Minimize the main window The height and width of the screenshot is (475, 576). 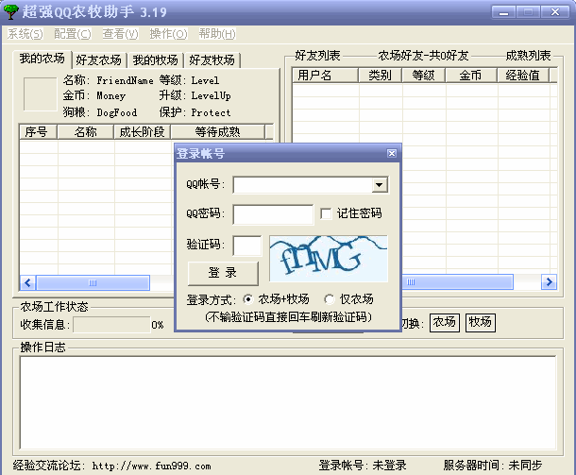tap(503, 12)
